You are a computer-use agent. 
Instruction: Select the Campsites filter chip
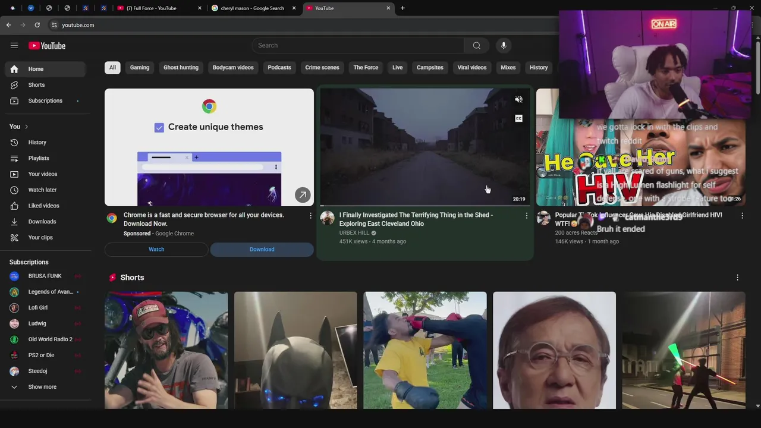[x=430, y=68]
